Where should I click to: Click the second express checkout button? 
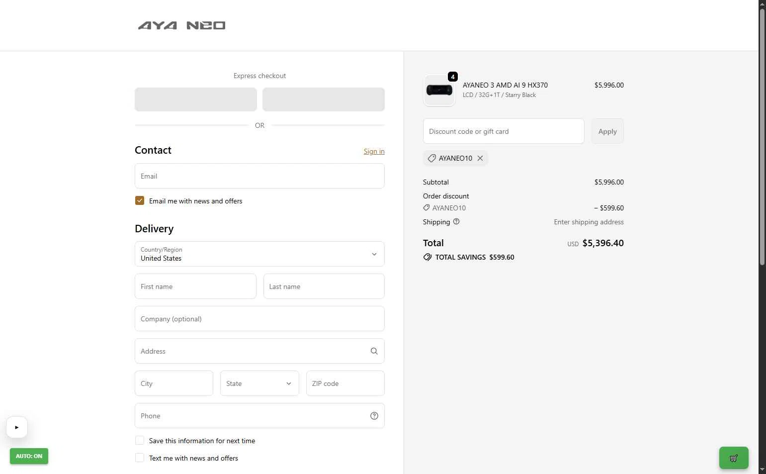324,99
